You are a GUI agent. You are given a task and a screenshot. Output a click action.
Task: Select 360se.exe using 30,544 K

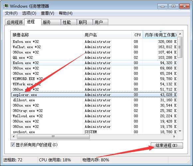coord(94,105)
